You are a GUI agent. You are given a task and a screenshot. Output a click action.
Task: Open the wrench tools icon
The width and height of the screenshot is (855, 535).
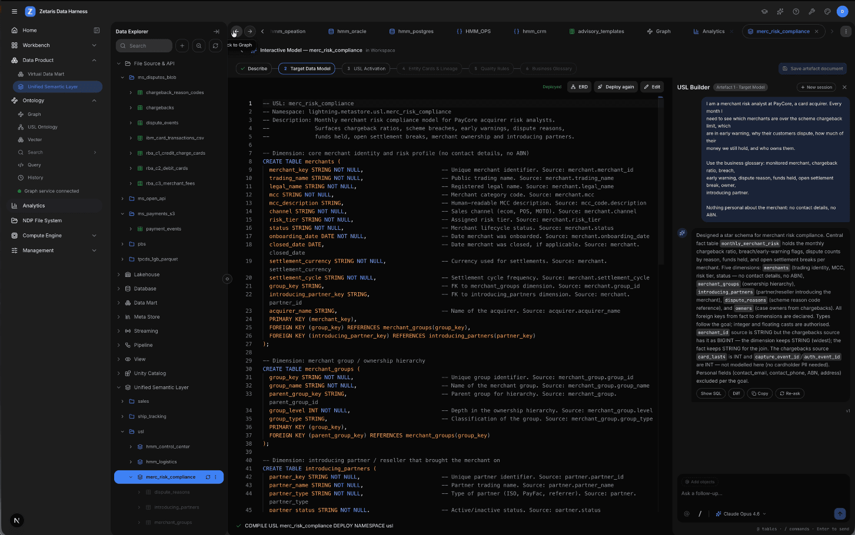(x=811, y=11)
